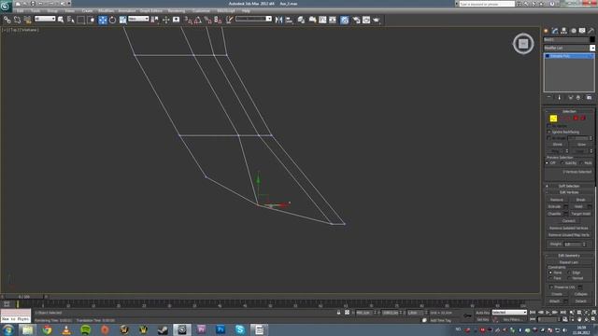Open the Motion command panel

[573, 31]
